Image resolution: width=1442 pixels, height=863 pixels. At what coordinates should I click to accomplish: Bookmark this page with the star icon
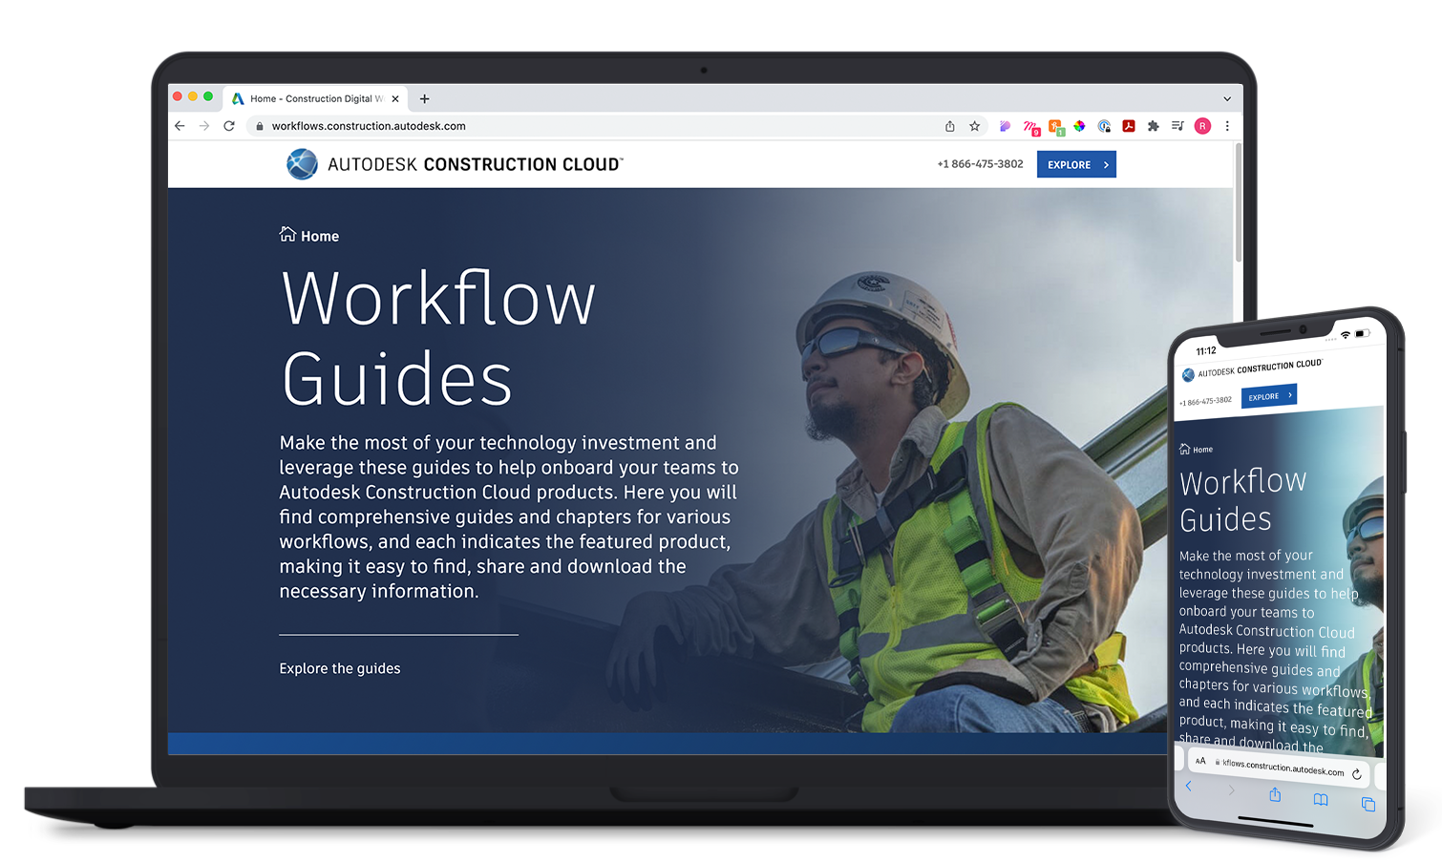(975, 126)
